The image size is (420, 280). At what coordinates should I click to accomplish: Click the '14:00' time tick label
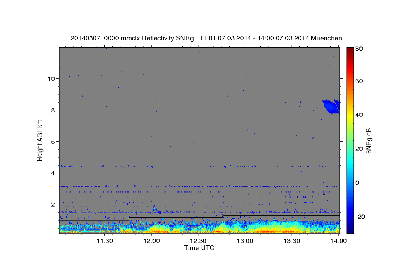338,241
